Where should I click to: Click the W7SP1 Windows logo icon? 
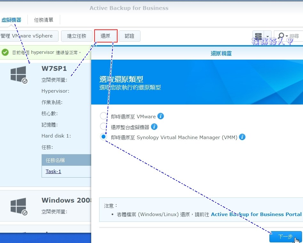pyautogui.click(x=19, y=74)
